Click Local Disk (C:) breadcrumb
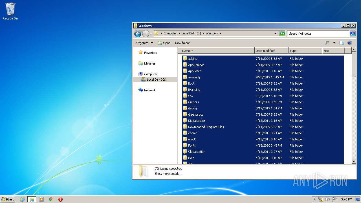The height and width of the screenshot is (203, 361). (191, 33)
